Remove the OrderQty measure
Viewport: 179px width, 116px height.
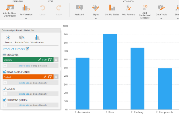click(56, 60)
